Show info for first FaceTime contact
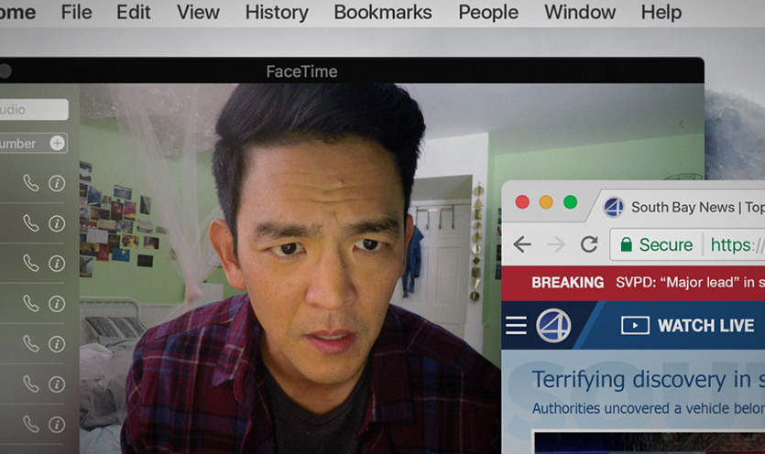 [x=57, y=183]
